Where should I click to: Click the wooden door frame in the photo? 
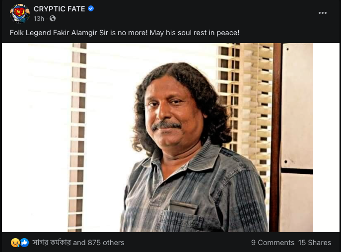[275, 138]
